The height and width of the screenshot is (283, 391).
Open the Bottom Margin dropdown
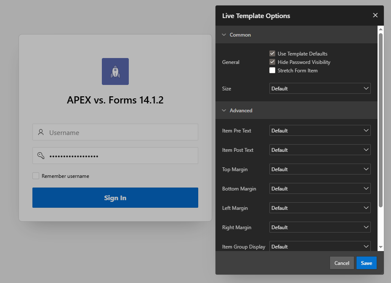pos(320,188)
